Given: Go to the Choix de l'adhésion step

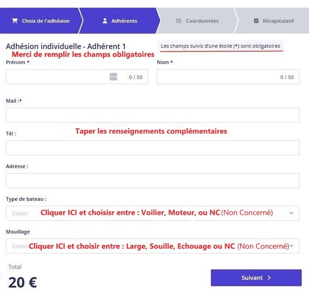Looking at the screenshot, I should pos(45,21).
